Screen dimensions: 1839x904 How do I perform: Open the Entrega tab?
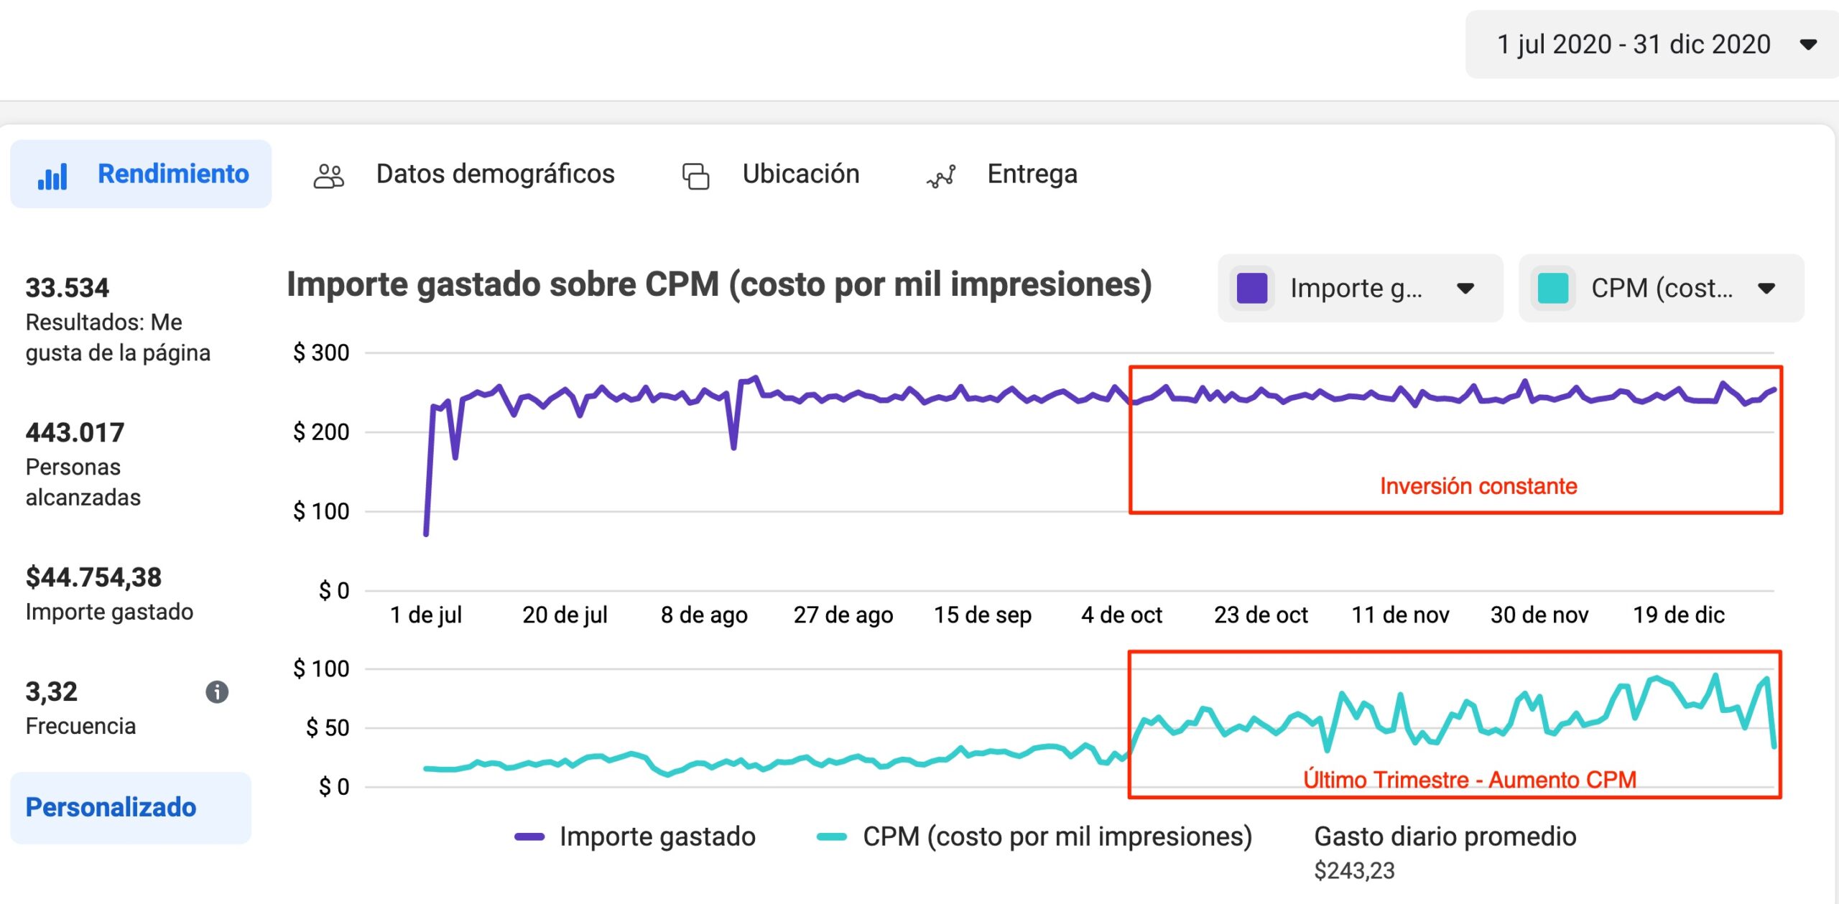point(1032,174)
